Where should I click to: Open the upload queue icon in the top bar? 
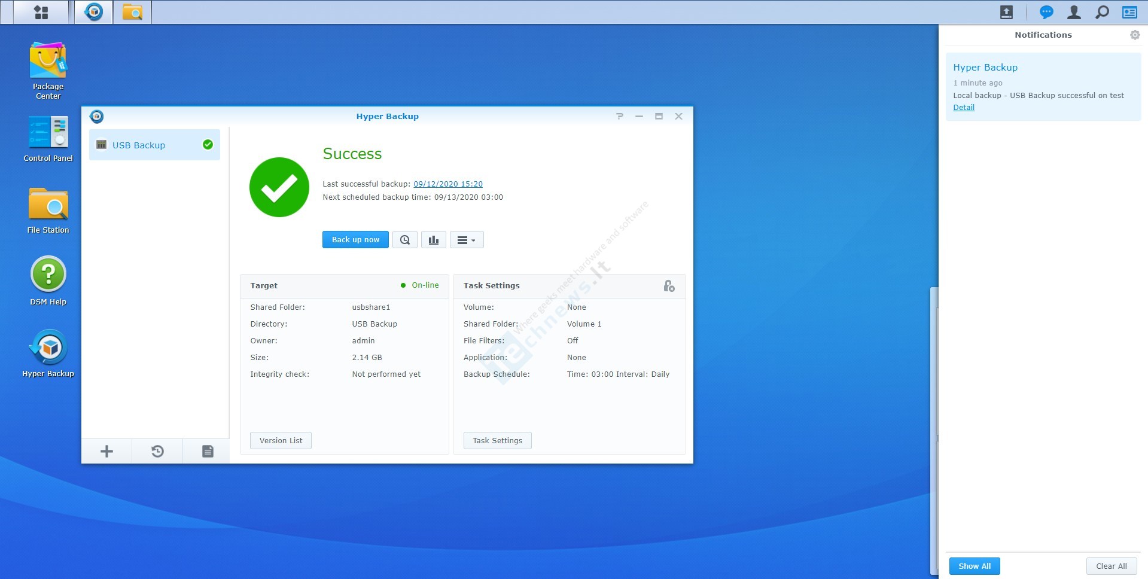coord(1006,12)
